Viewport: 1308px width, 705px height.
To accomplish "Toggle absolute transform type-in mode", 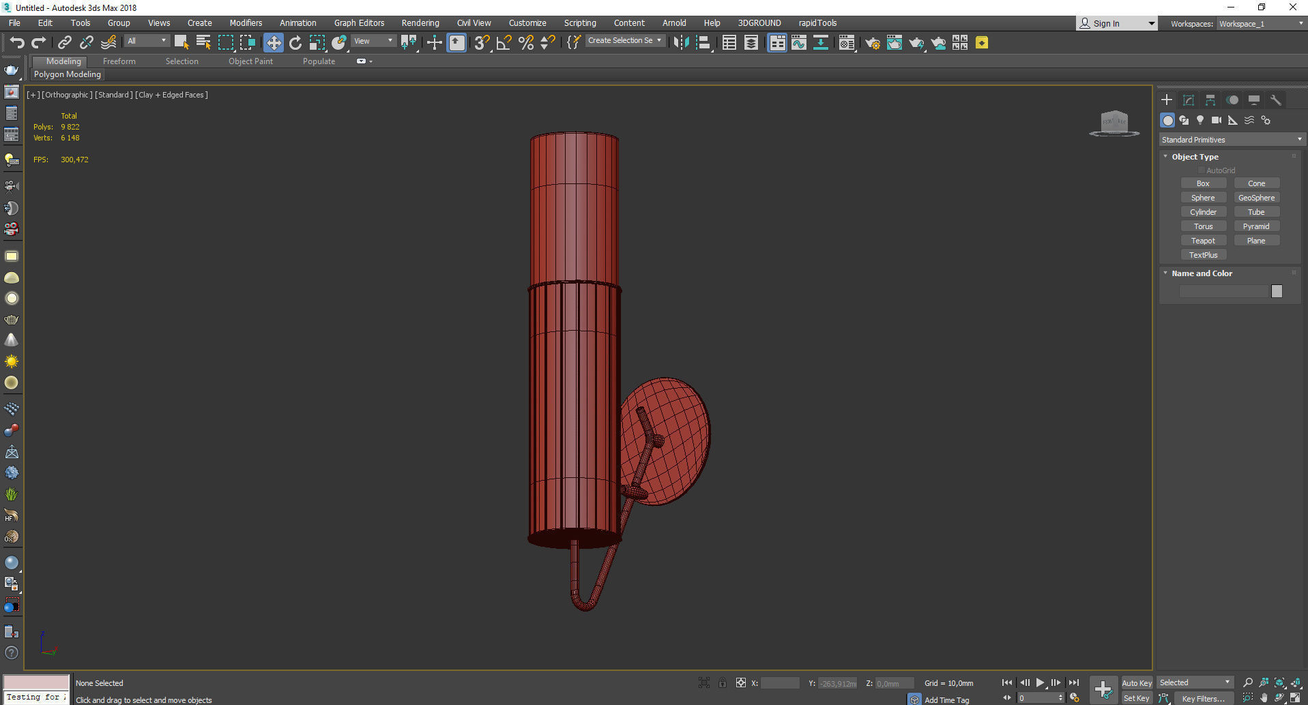I will pyautogui.click(x=741, y=682).
